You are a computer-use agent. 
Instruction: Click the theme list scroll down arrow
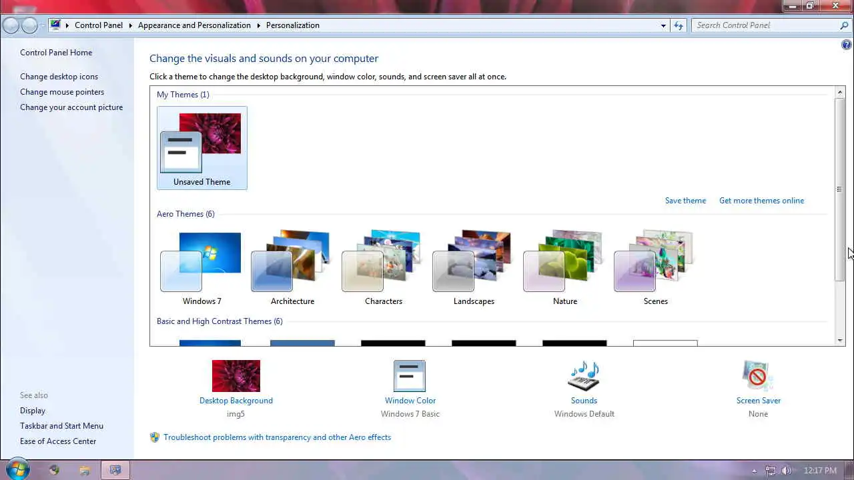point(840,341)
